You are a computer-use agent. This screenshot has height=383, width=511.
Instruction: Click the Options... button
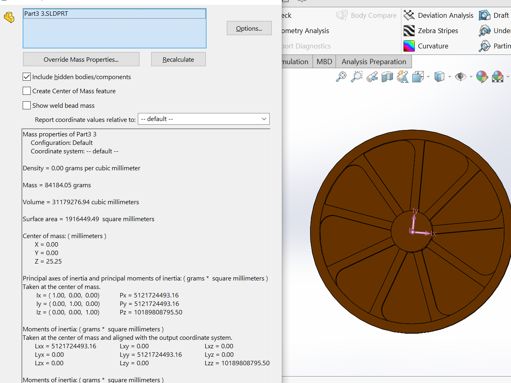(249, 28)
